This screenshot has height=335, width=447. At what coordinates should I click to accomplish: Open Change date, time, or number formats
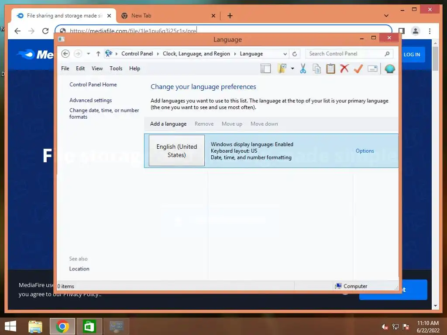(104, 113)
